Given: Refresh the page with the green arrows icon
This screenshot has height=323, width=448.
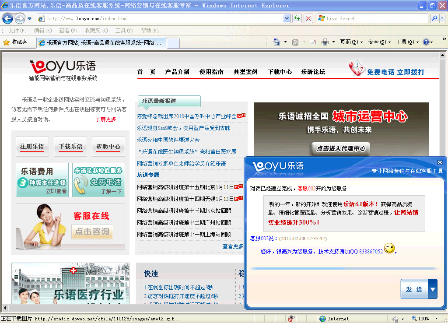Looking at the screenshot, I should tap(297, 18).
